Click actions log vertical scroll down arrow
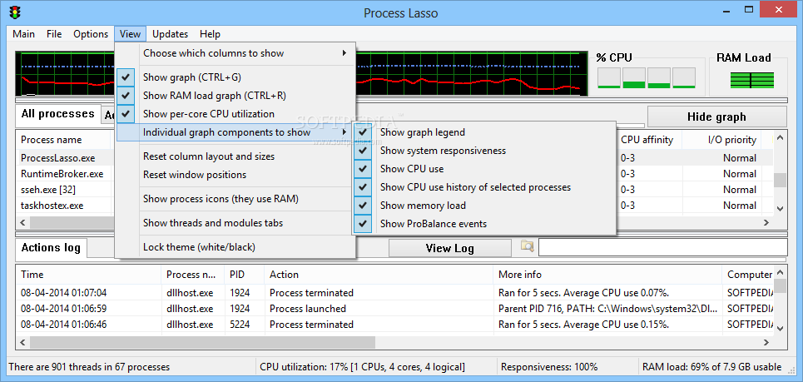 point(780,328)
